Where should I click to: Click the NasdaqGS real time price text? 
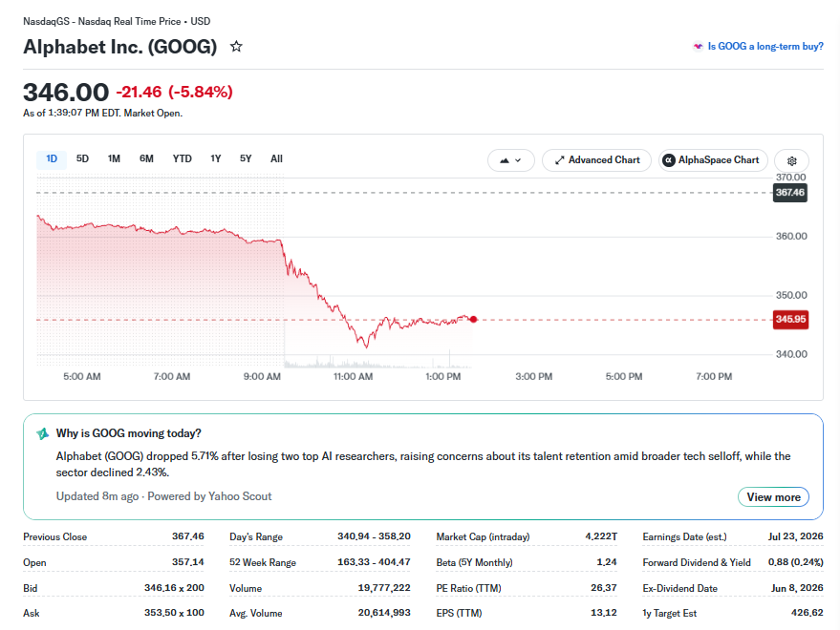tap(117, 21)
